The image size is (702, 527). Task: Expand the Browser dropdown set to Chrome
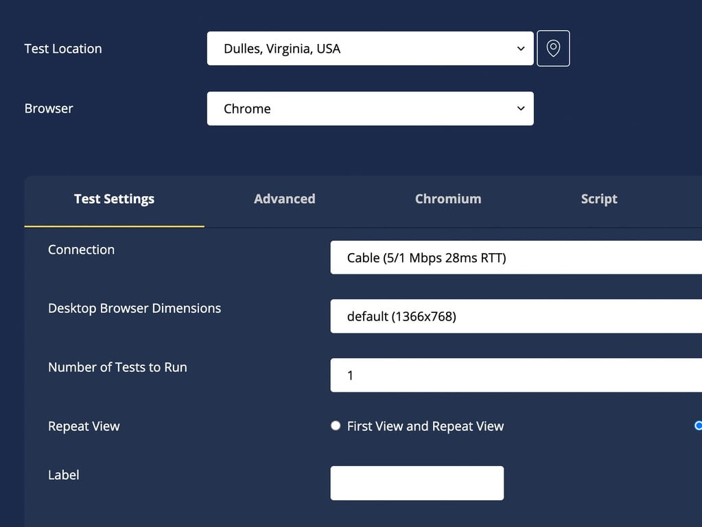[x=370, y=108]
